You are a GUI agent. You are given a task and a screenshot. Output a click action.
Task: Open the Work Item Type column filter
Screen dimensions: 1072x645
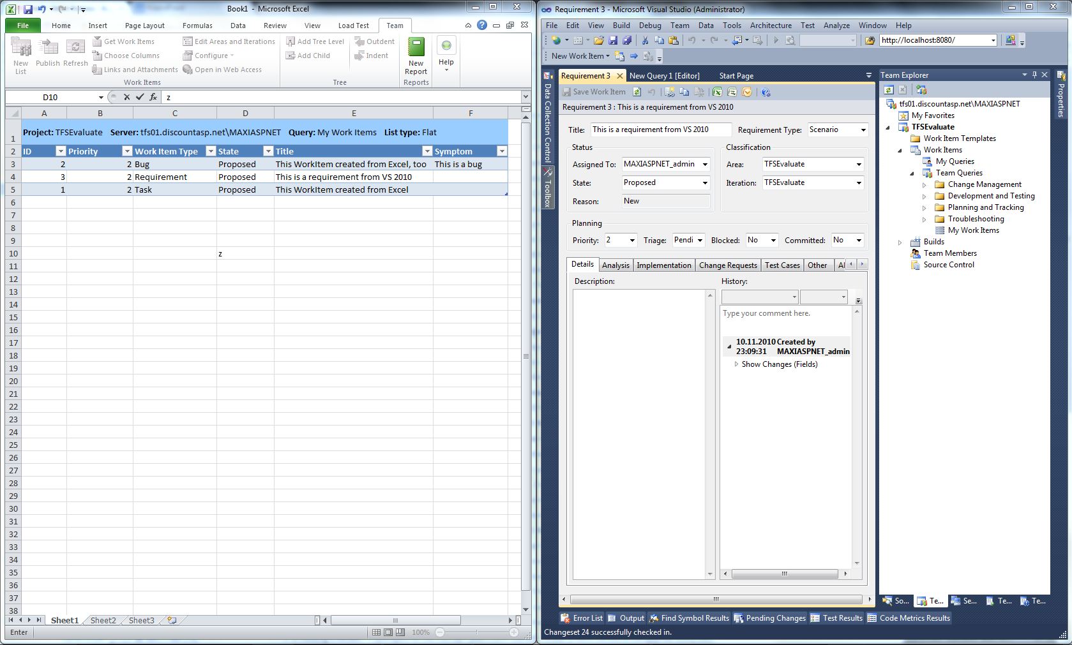point(211,151)
